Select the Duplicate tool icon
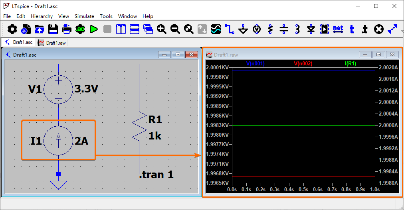The image size is (404, 210). click(392, 29)
